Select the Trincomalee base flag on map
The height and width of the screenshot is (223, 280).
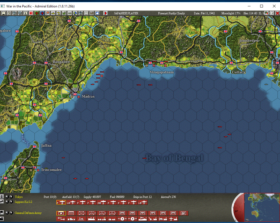coord(34,168)
